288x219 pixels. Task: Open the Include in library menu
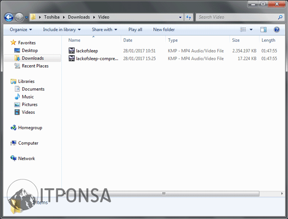(62, 29)
